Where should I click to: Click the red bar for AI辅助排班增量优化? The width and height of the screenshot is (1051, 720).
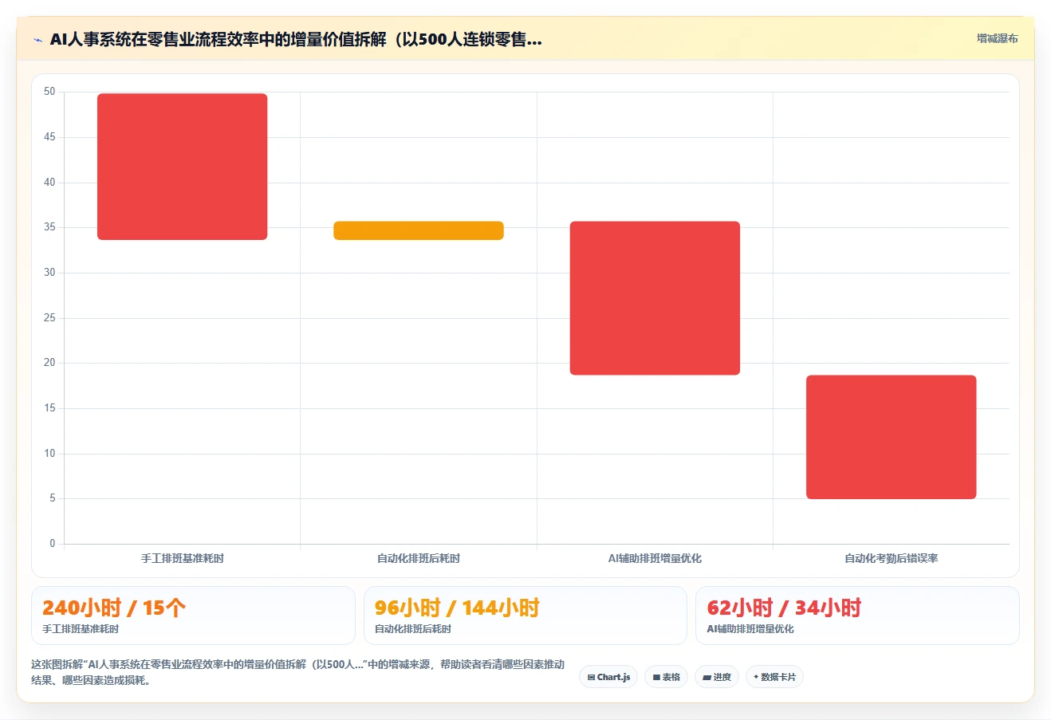click(655, 298)
